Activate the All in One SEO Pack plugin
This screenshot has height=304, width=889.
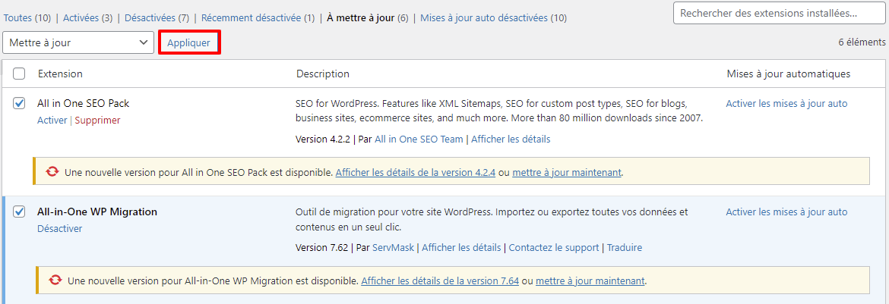(x=52, y=120)
